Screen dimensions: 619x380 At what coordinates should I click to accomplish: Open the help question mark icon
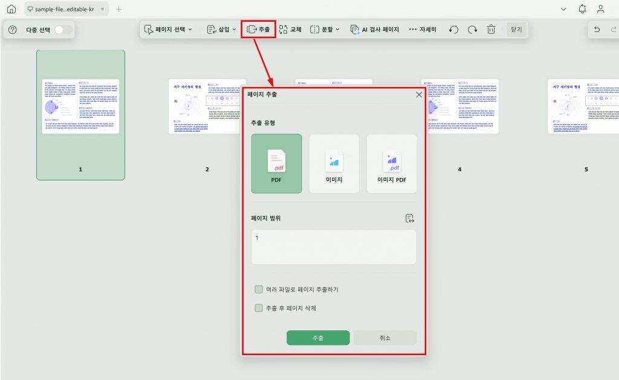tap(13, 30)
